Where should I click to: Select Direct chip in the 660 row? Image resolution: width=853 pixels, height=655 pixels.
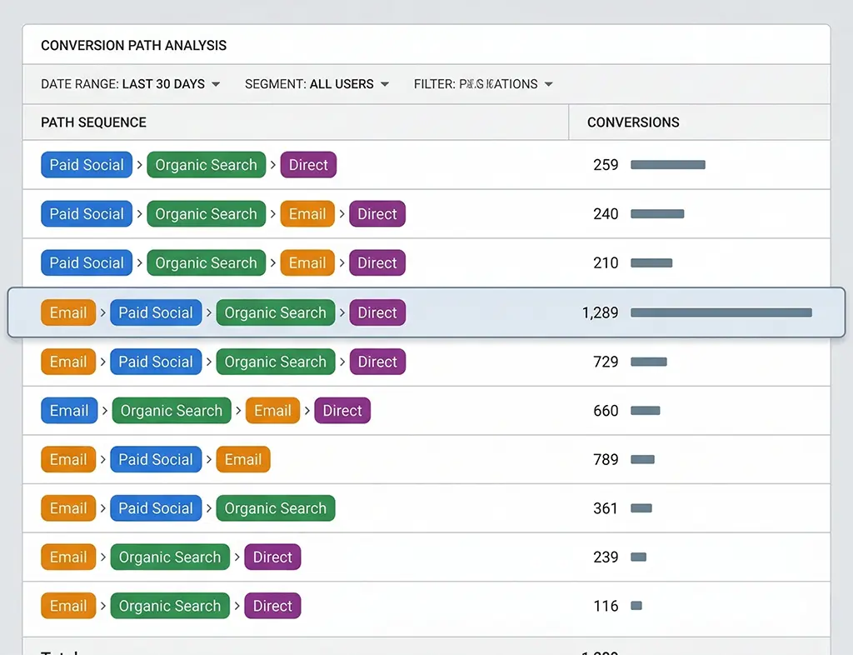[x=342, y=411]
